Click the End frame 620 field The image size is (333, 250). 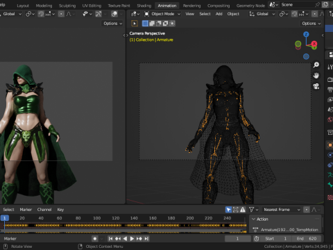[307, 239]
